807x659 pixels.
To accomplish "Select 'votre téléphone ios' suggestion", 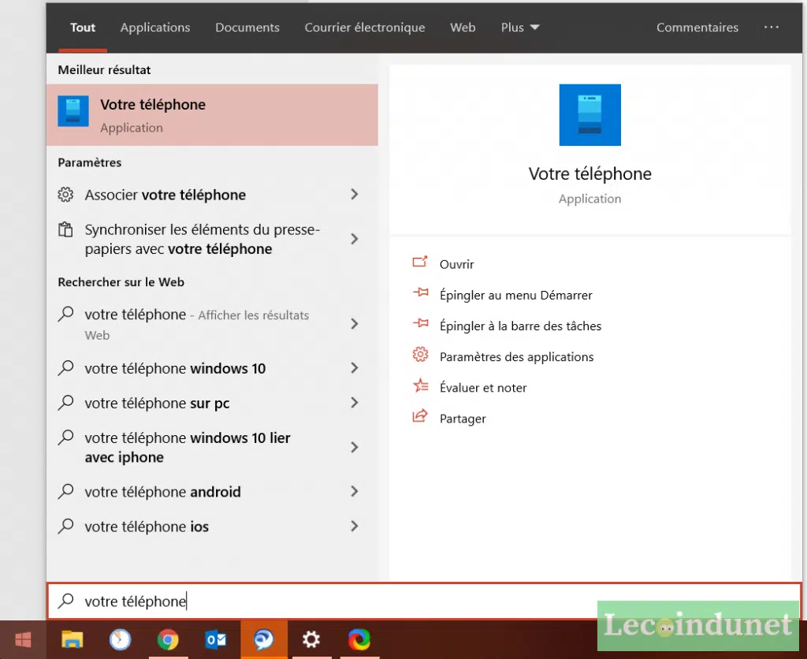I will [x=212, y=526].
